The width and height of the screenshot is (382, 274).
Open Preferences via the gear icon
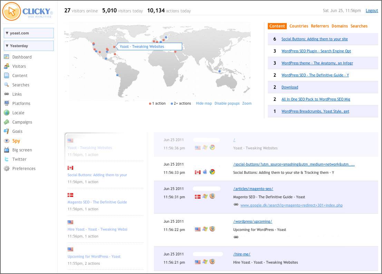(x=6, y=169)
